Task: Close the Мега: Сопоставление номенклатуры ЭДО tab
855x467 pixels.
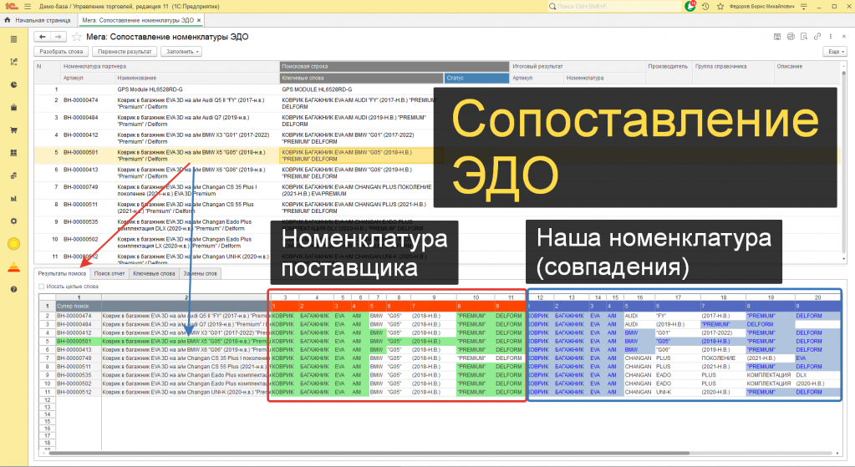Action: (199, 20)
